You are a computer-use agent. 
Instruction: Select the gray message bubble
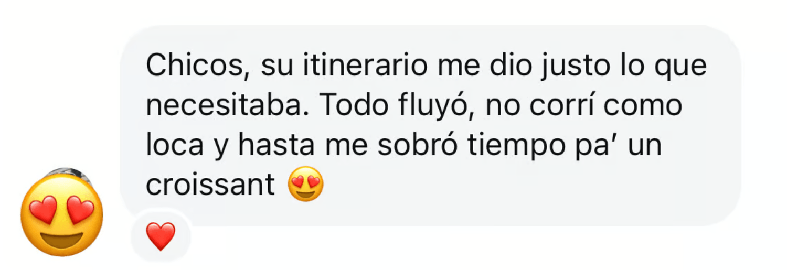coord(430,126)
